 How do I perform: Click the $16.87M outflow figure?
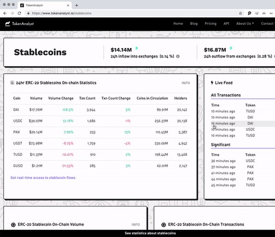(x=215, y=50)
